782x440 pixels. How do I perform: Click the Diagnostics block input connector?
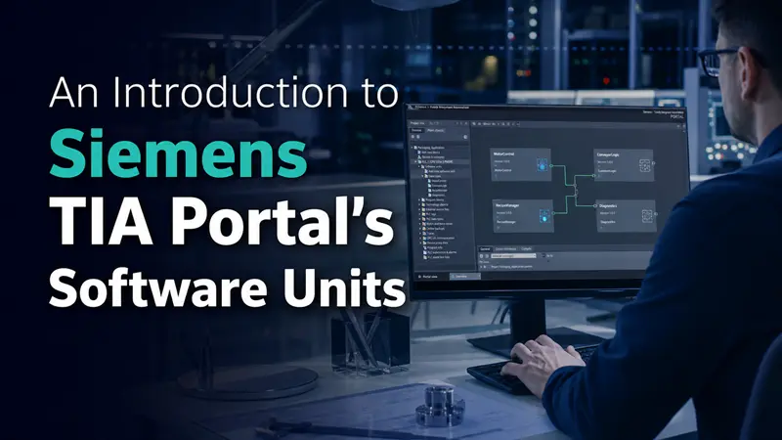[x=595, y=205]
